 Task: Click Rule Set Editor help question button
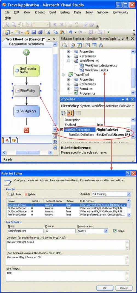click(128, 173)
